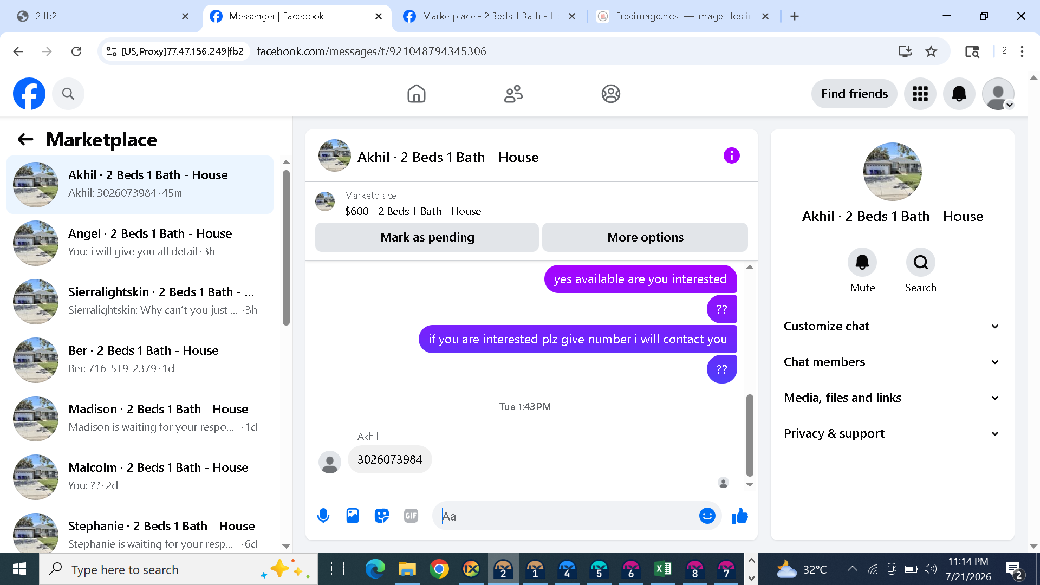Image resolution: width=1040 pixels, height=585 pixels.
Task: Open conversation information purple icon
Action: click(731, 156)
